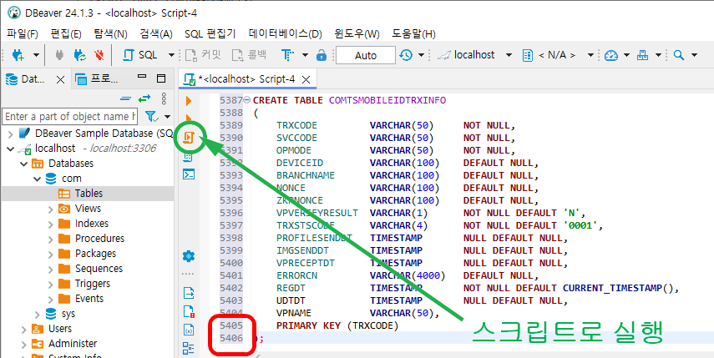Select the Tables tree item
Image resolution: width=714 pixels, height=358 pixels.
88,194
